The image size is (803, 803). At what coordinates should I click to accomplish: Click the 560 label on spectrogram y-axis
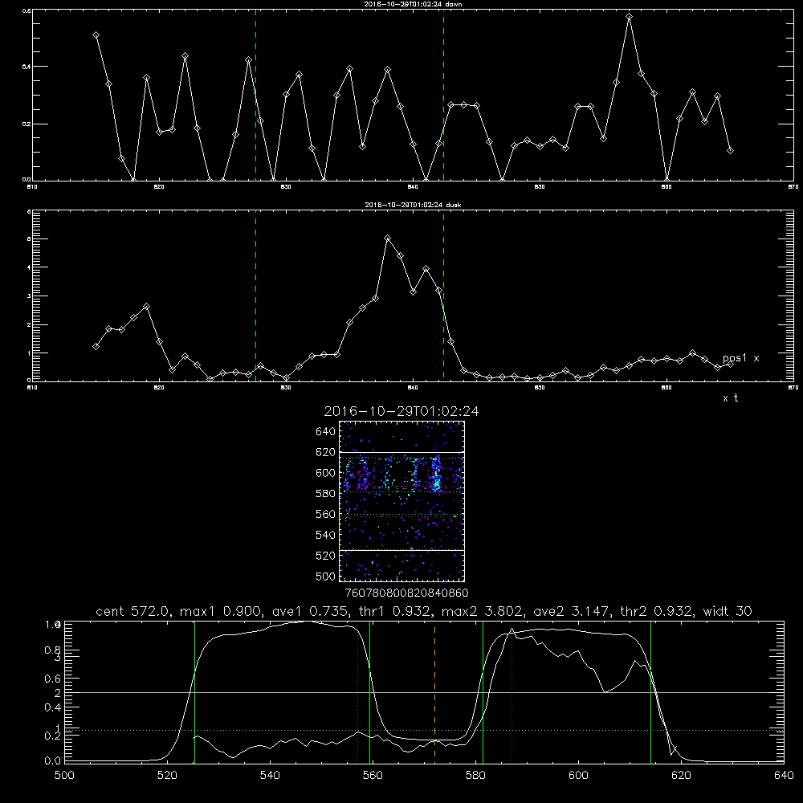[x=326, y=514]
